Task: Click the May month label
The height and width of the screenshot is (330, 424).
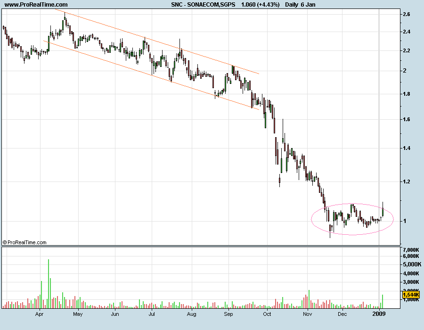Action: click(78, 314)
